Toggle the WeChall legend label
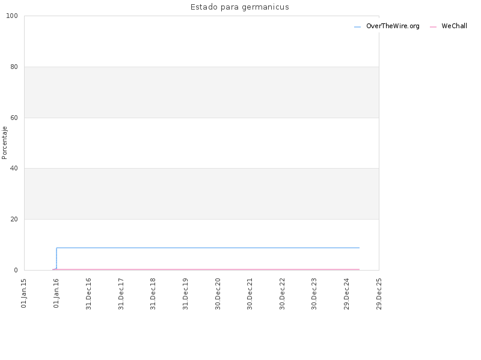The width and height of the screenshot is (481, 360). pos(455,26)
